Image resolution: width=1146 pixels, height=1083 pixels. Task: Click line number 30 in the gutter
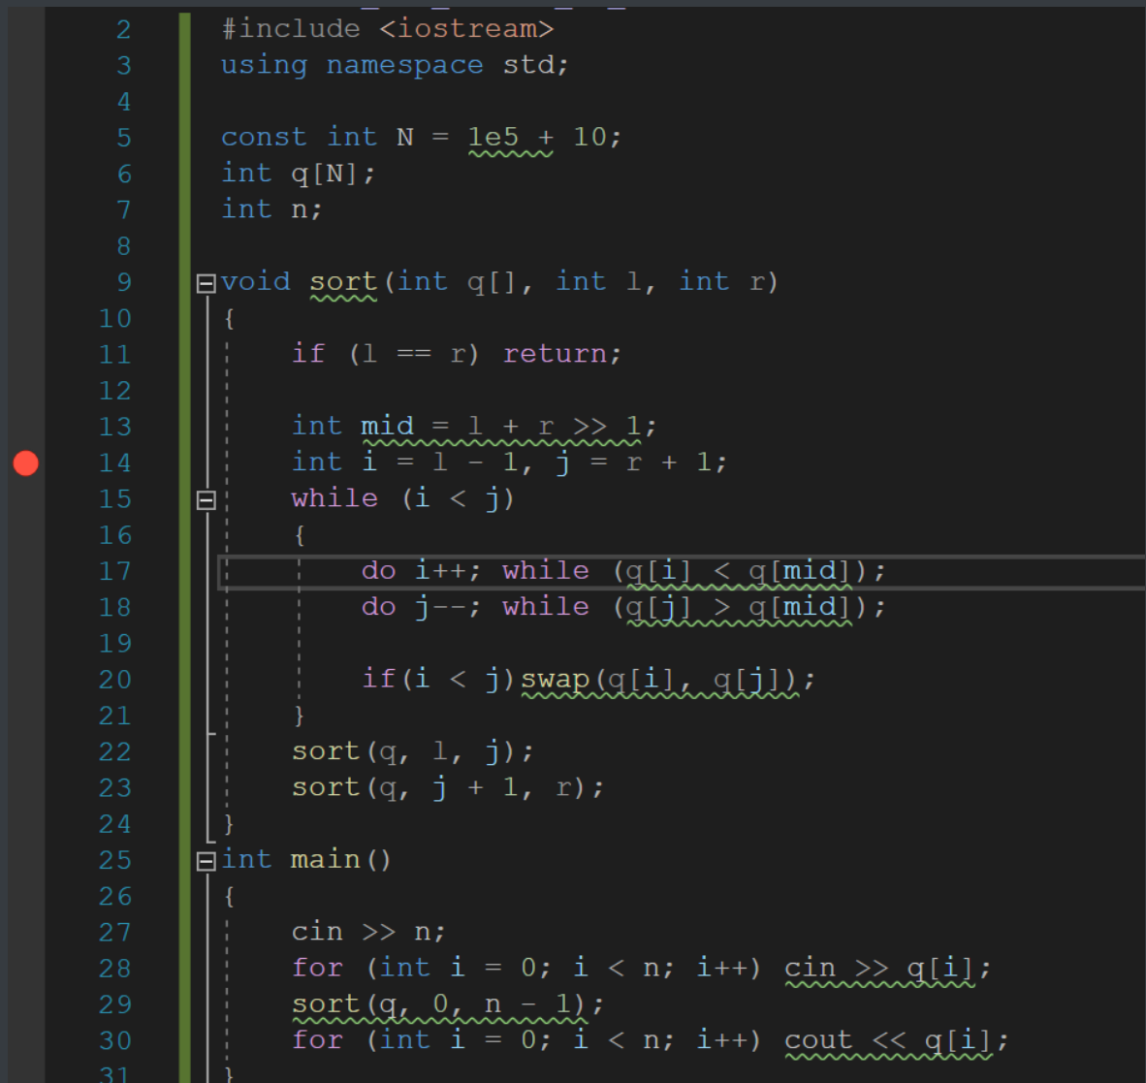[x=114, y=1040]
